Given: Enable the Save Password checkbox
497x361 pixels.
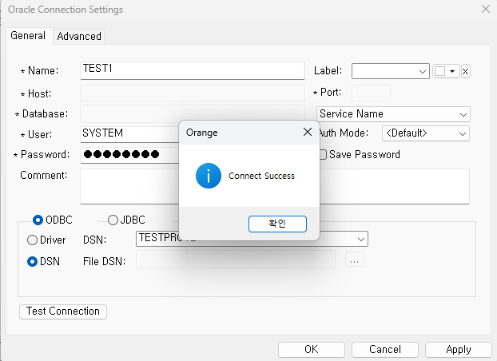Looking at the screenshot, I should click(322, 154).
